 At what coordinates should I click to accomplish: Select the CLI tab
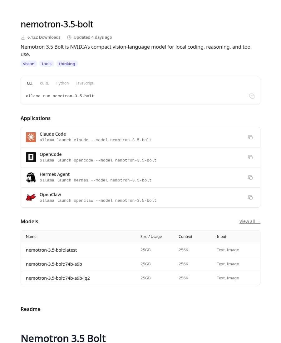pos(30,83)
